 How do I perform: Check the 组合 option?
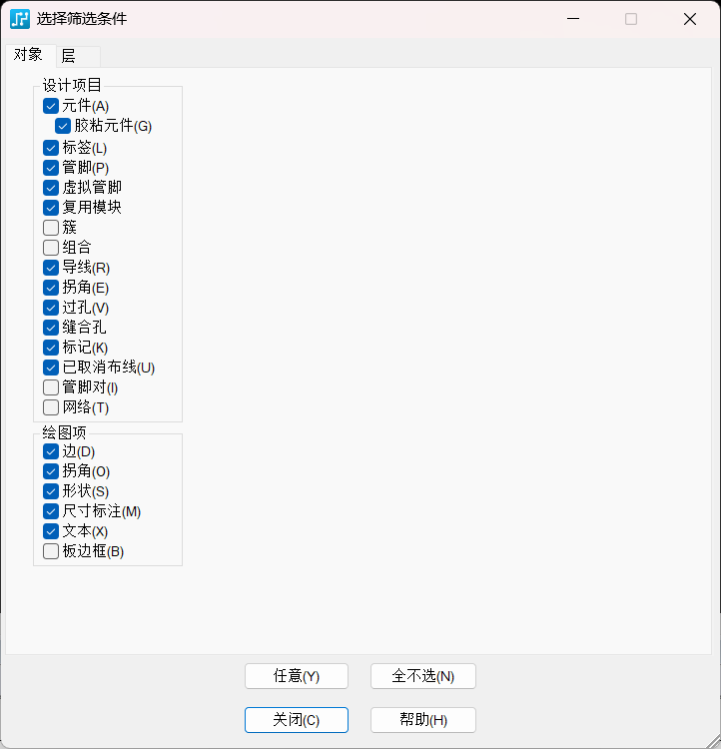51,248
